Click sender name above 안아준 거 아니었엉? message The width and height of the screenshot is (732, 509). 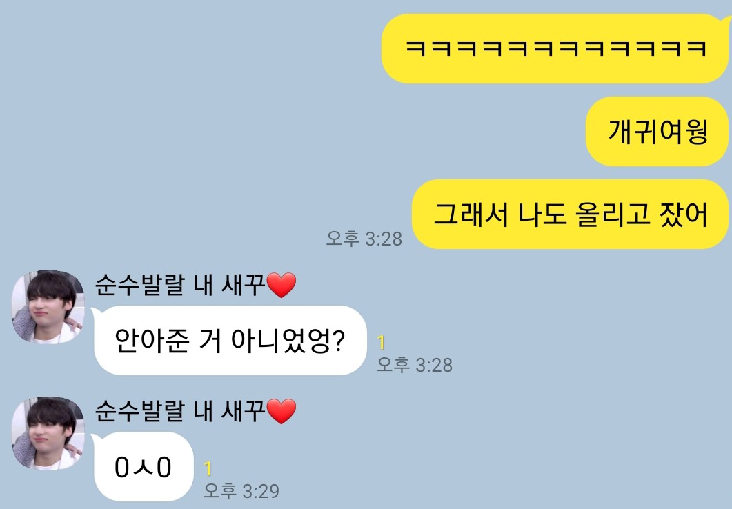coord(196,285)
